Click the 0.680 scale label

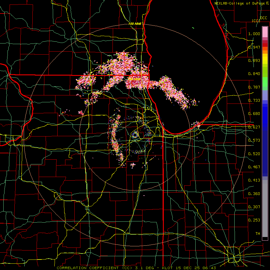[254, 114]
